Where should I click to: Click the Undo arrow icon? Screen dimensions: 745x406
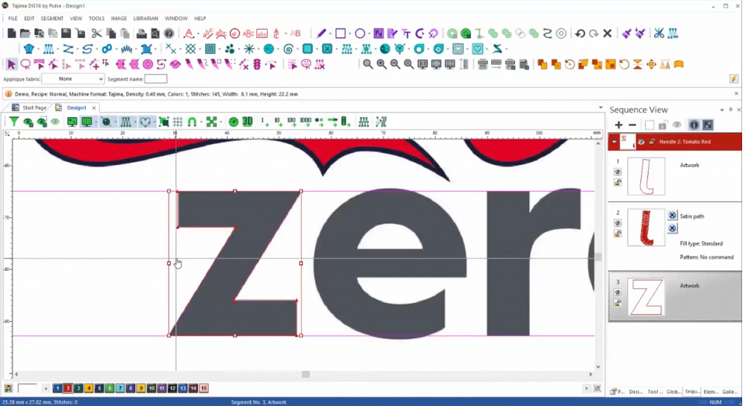[580, 33]
